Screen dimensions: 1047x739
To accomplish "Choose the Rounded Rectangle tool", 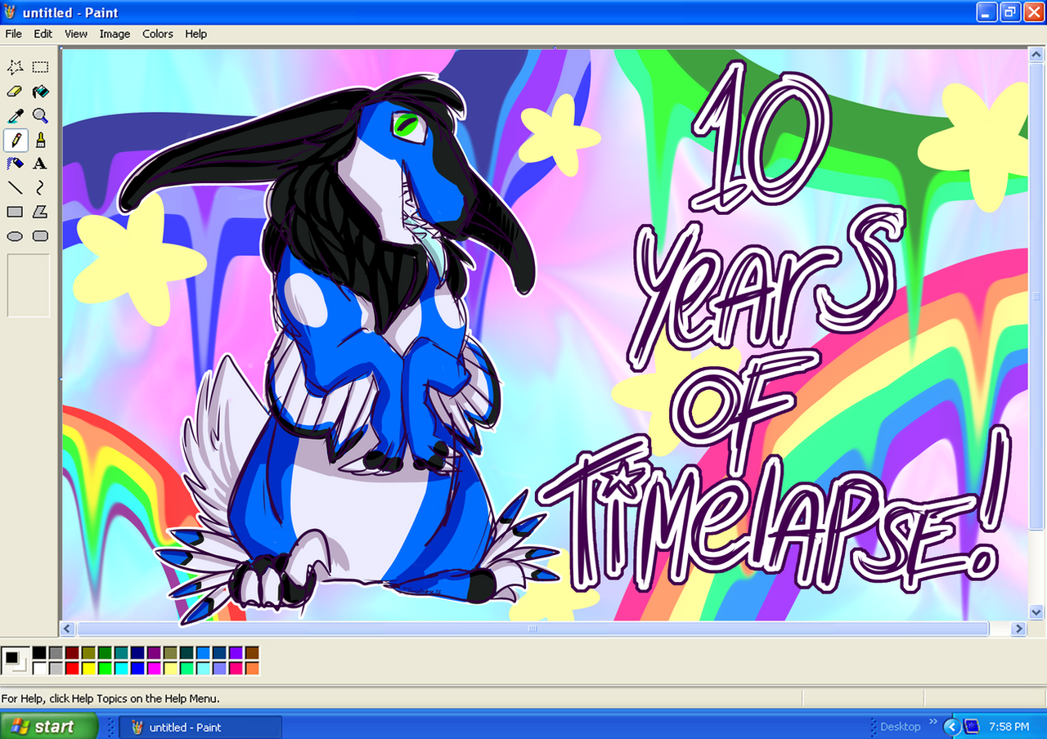I will click(x=40, y=236).
